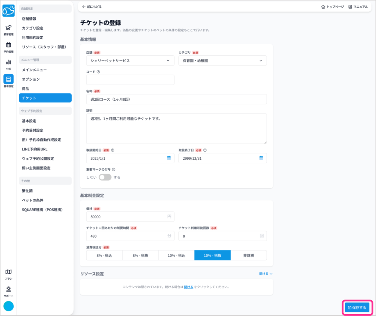Image resolution: width=376 pixels, height=316 pixels.
Task: Open ペットの条件 in the sidebar
Action: [33, 200]
